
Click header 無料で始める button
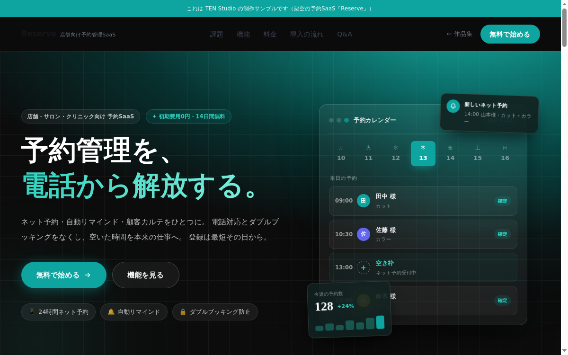(510, 34)
